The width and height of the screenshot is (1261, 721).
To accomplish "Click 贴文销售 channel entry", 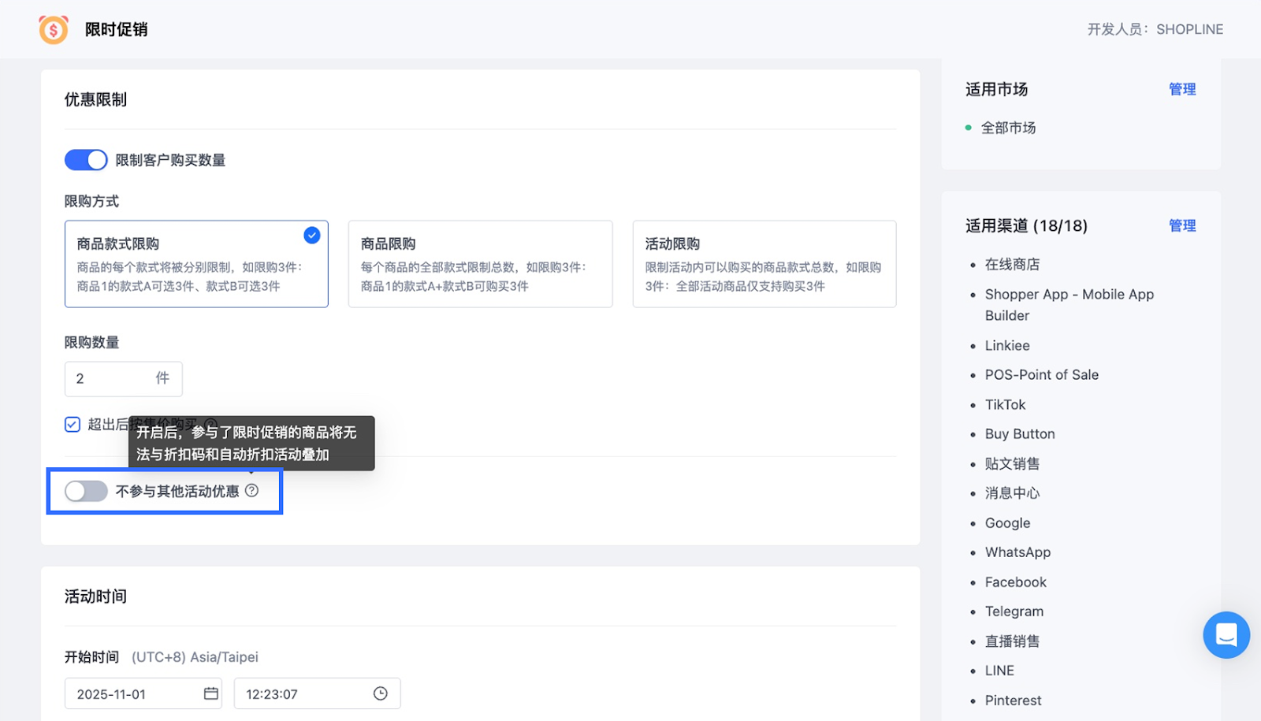I will click(1012, 463).
